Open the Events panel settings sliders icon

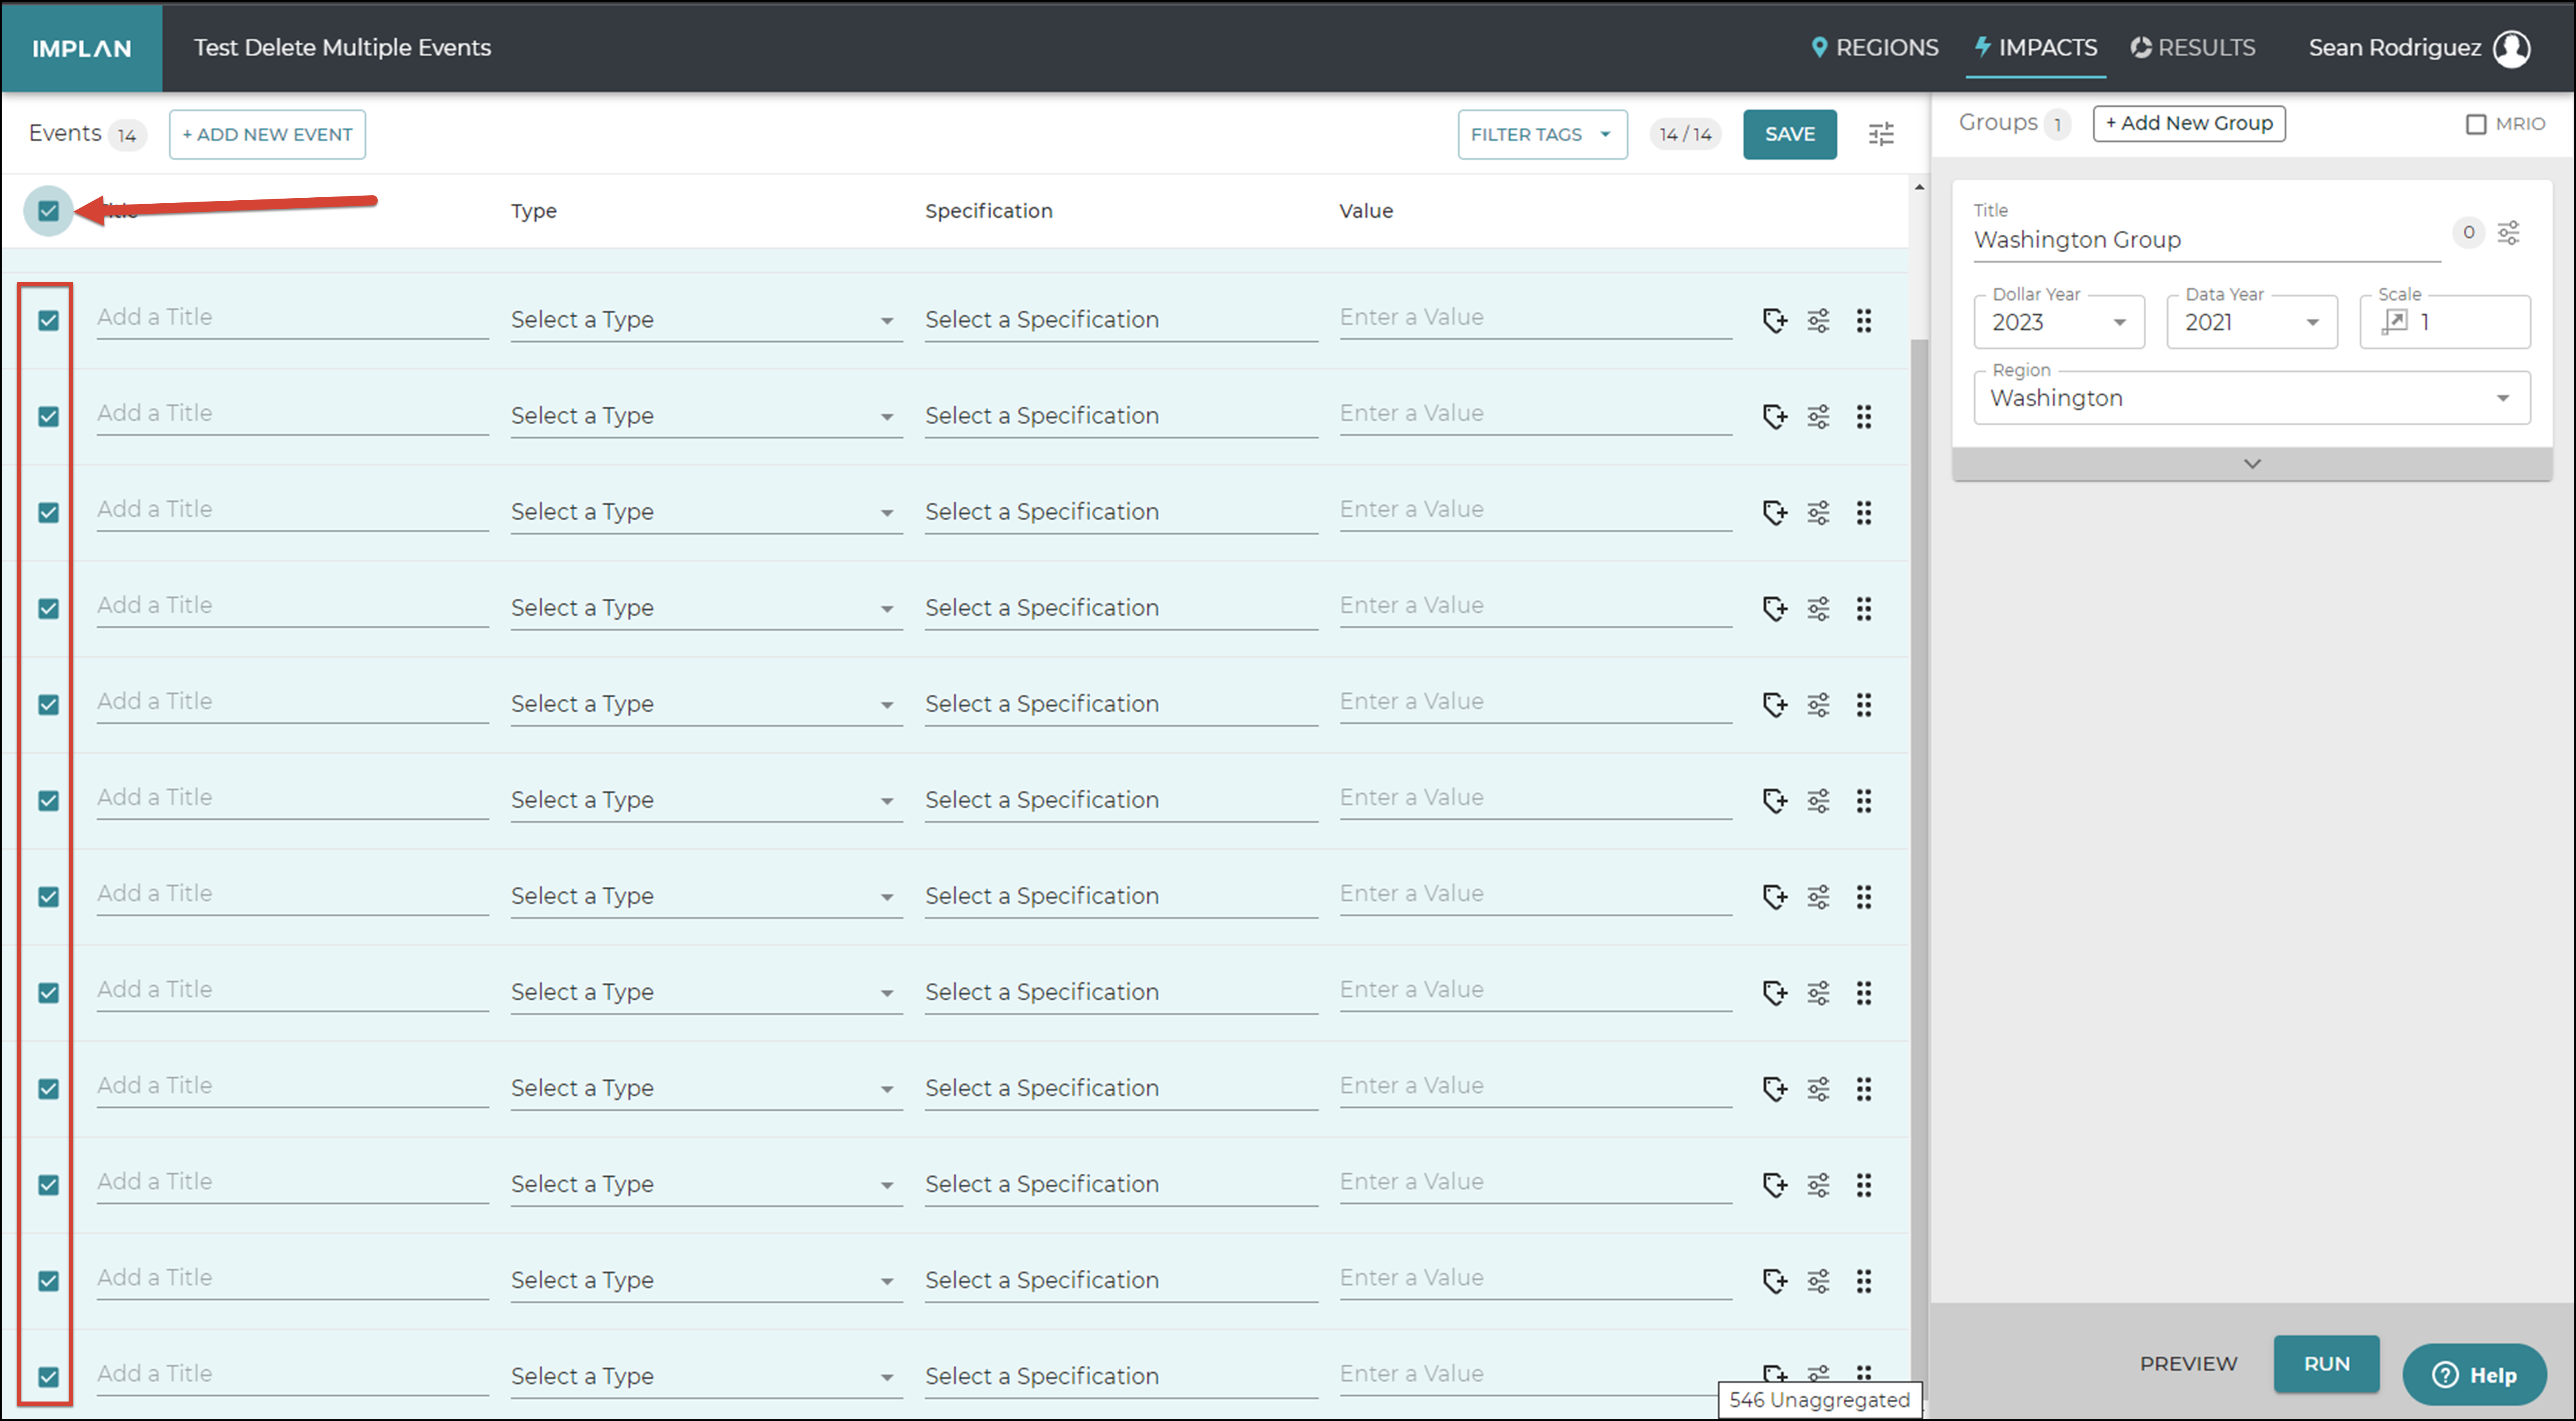pos(1881,134)
